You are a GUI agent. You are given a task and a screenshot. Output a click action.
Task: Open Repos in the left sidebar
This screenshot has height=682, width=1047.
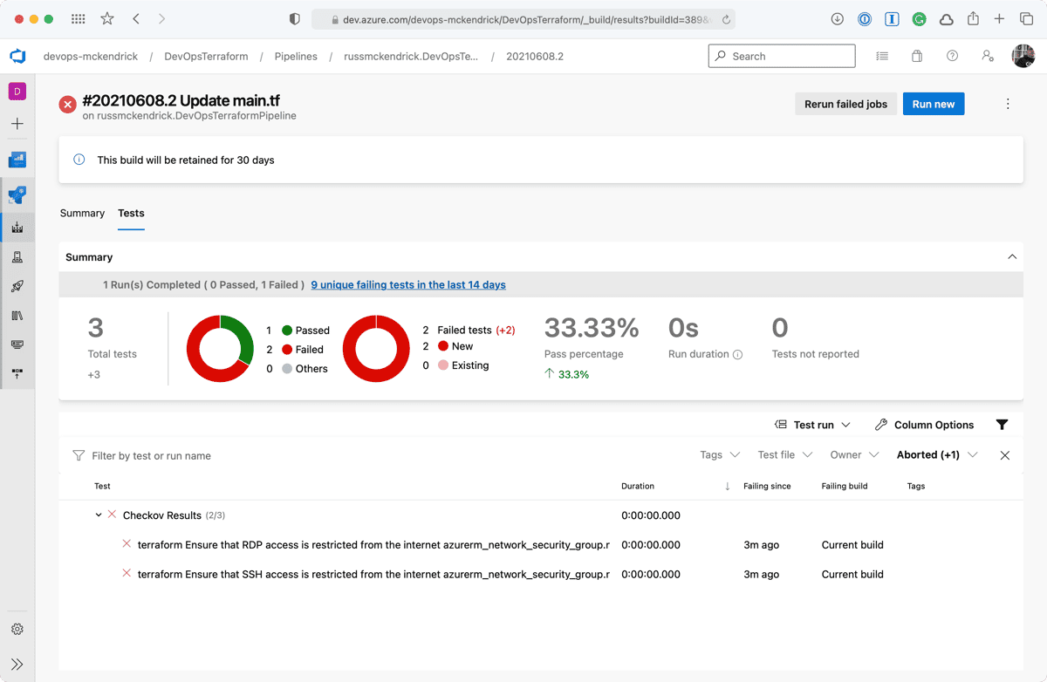click(x=17, y=195)
